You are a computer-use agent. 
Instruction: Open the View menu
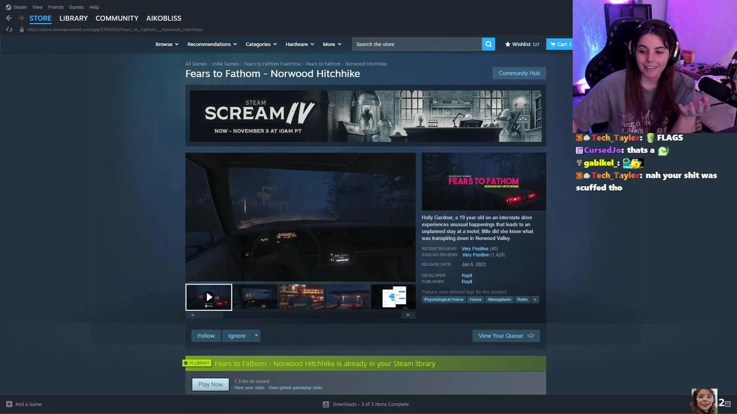pyautogui.click(x=37, y=7)
